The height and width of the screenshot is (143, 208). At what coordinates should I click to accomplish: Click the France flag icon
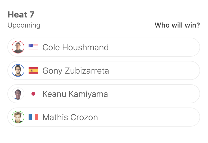click(x=33, y=117)
